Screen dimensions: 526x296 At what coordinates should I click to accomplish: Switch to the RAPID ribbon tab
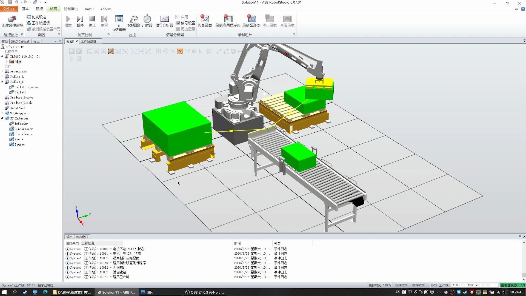89,9
